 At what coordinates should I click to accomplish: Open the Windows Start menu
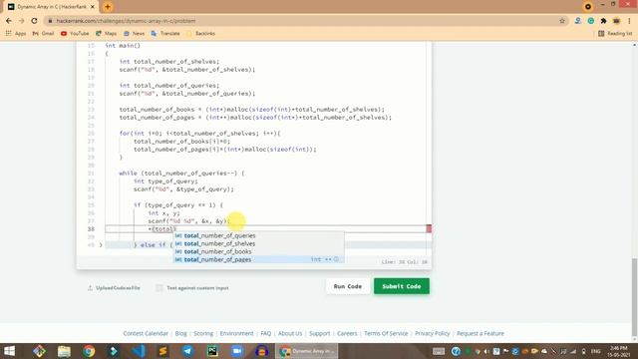9,351
